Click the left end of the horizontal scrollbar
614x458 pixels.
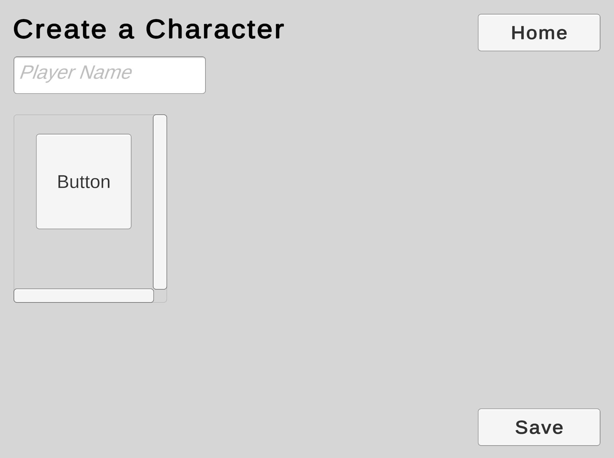click(x=19, y=296)
